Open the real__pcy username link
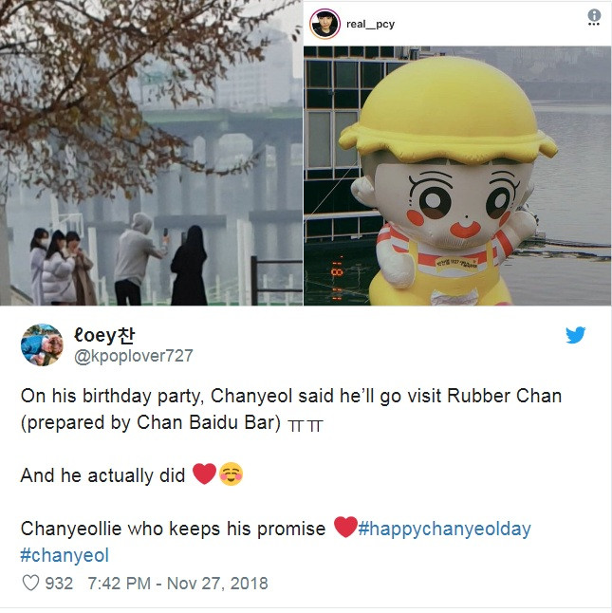This screenshot has width=612, height=613. pyautogui.click(x=370, y=25)
